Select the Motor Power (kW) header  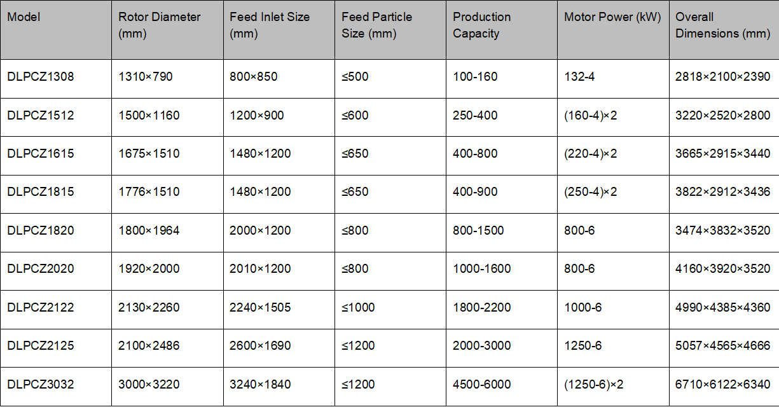pos(613,30)
